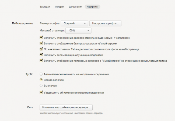Open the Закладки tab
The height and width of the screenshot is (121, 175).
click(45, 6)
